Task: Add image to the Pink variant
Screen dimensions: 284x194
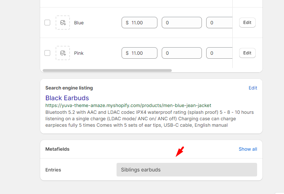Action: (x=63, y=53)
